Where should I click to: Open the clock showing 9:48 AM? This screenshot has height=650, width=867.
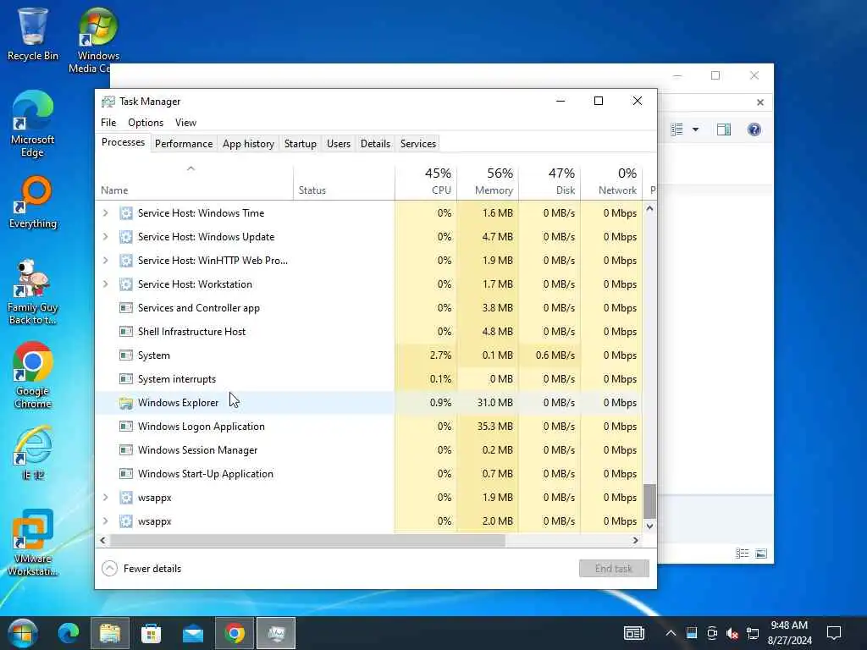pos(790,633)
